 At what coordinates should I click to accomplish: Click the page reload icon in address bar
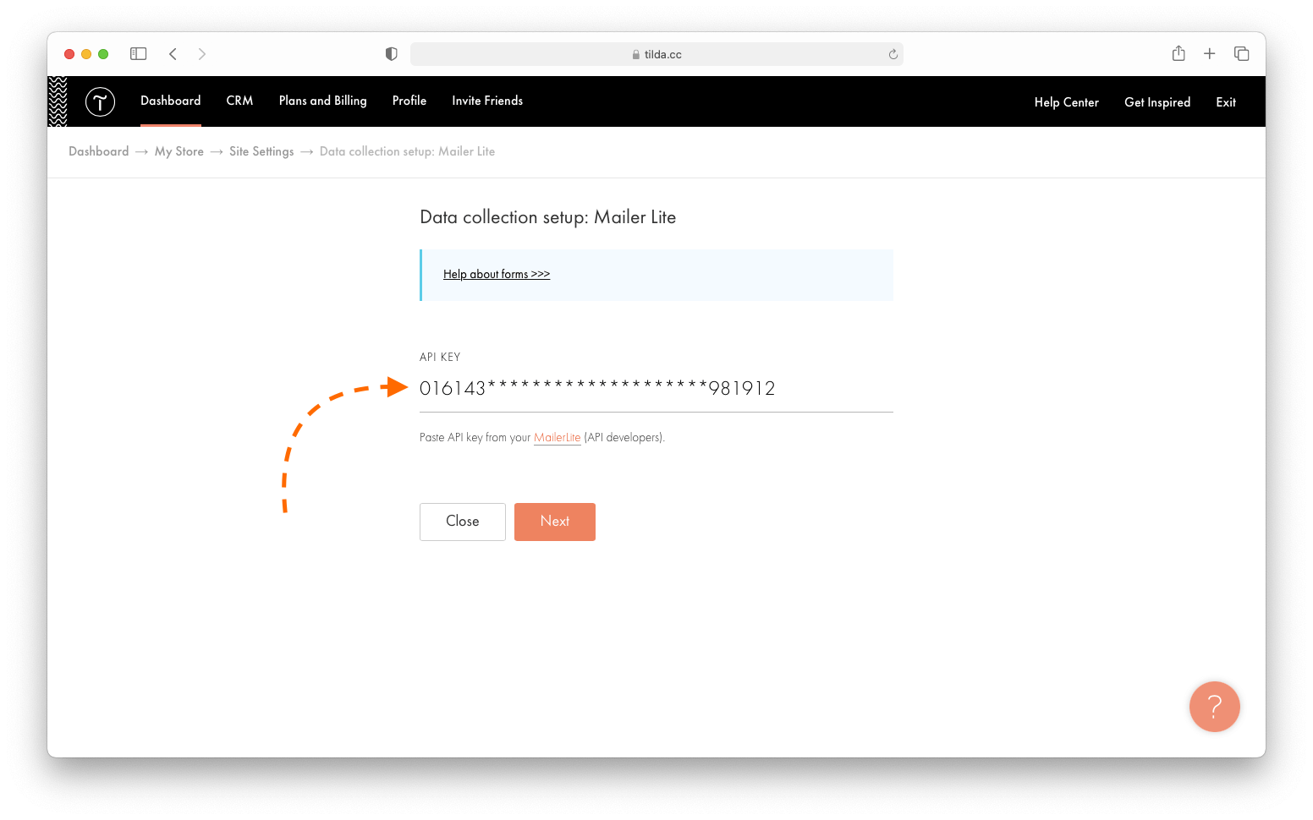tap(893, 53)
